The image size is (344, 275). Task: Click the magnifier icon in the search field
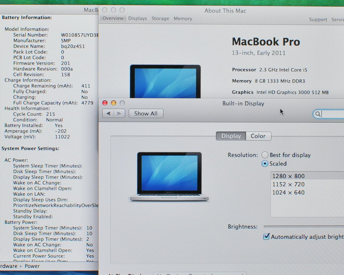pos(317,114)
